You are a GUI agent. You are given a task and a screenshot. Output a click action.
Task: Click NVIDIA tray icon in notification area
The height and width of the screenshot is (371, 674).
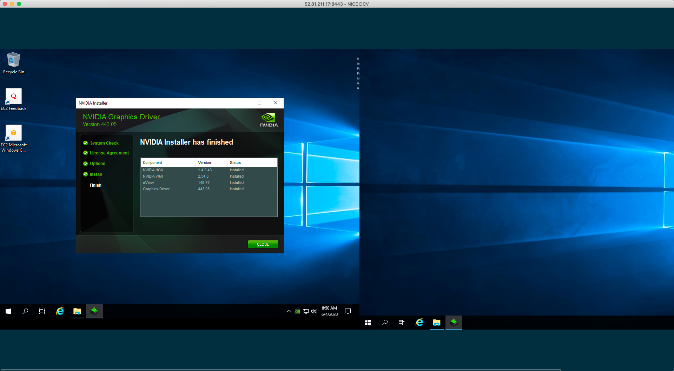[297, 311]
